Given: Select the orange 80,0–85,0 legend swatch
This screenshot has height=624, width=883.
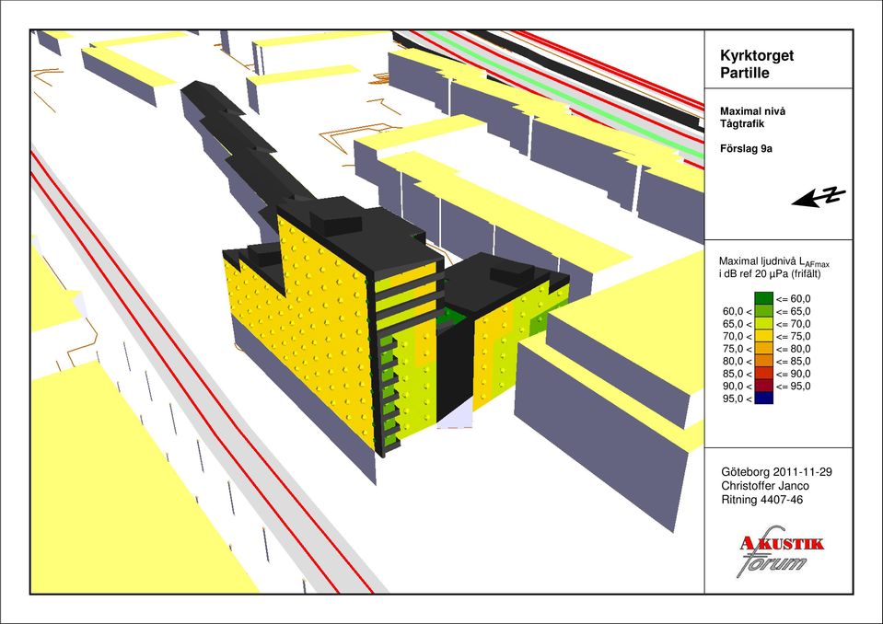Looking at the screenshot, I should click(763, 361).
